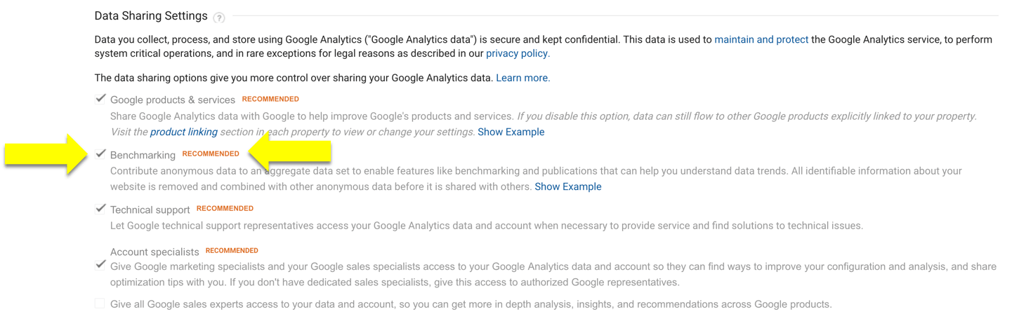Click the help icon beside Data Sharing Settings
The height and width of the screenshot is (321, 1012).
point(219,18)
